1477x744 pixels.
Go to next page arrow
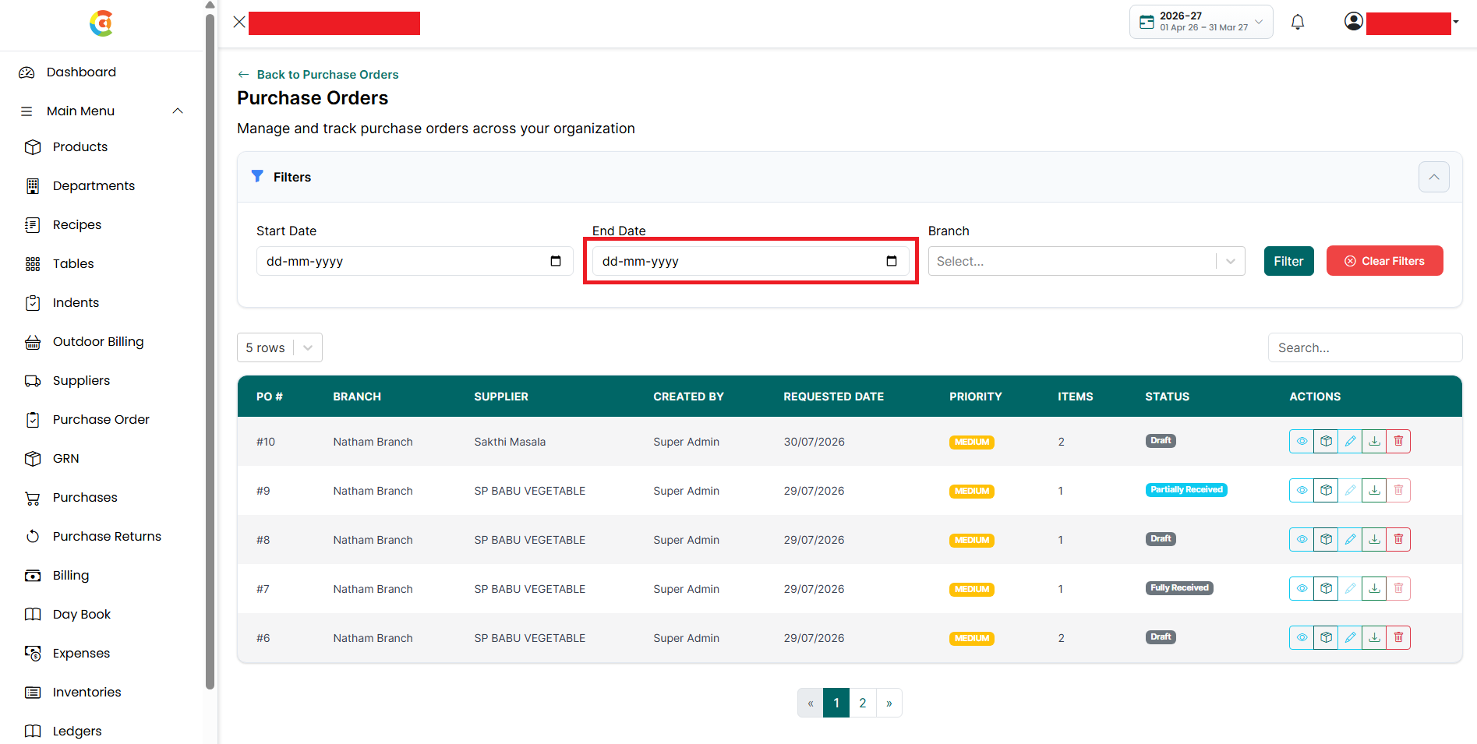pos(889,703)
